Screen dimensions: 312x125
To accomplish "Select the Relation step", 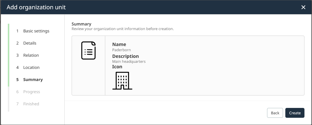I will click(28, 55).
